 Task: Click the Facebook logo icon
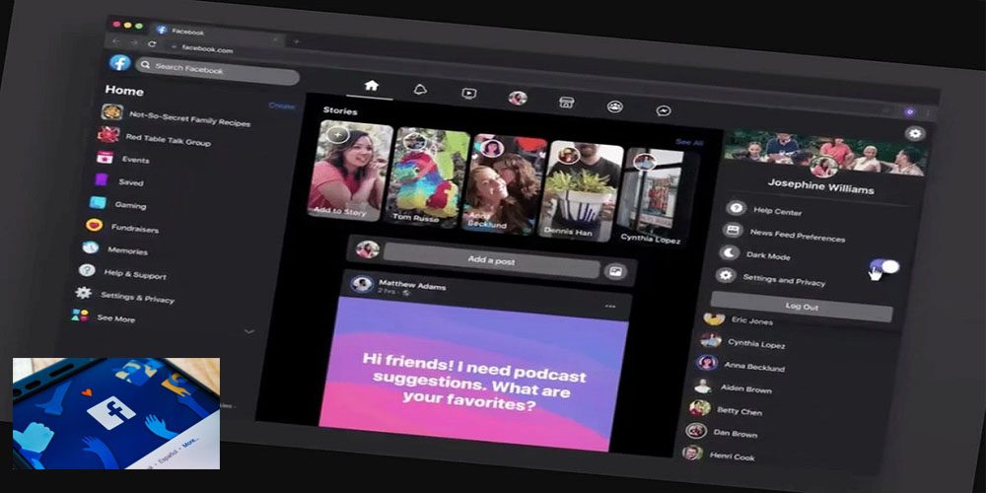[x=119, y=62]
